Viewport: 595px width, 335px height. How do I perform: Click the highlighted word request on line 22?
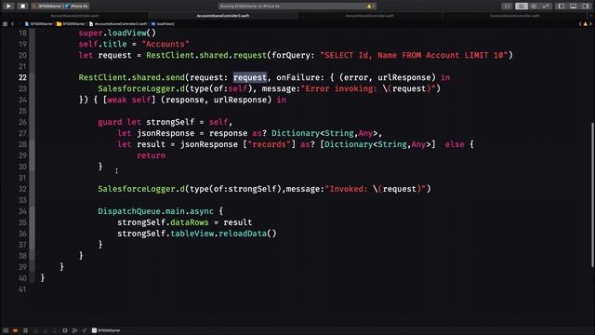pyautogui.click(x=250, y=77)
